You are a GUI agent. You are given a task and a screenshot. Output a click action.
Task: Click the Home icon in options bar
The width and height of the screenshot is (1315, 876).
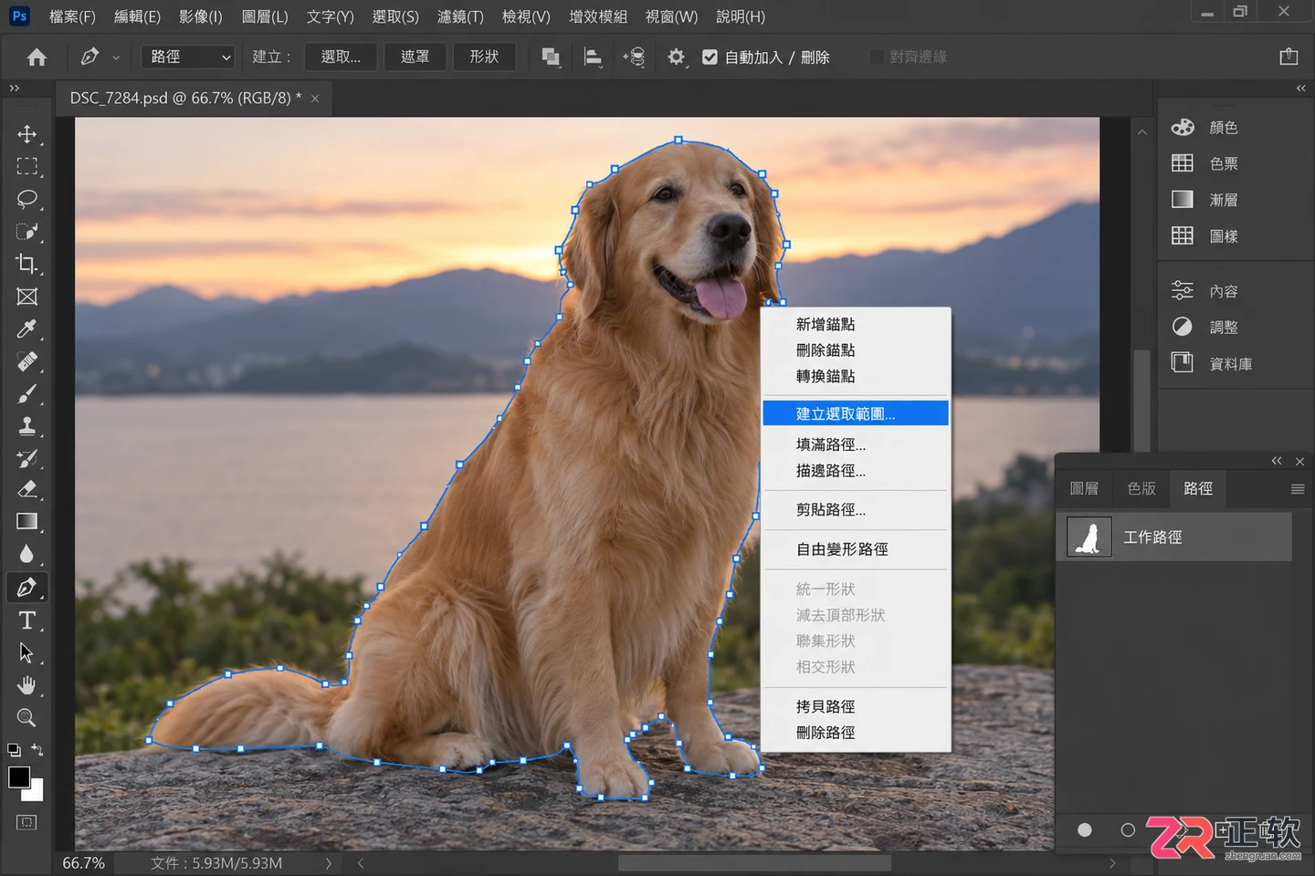coord(37,57)
